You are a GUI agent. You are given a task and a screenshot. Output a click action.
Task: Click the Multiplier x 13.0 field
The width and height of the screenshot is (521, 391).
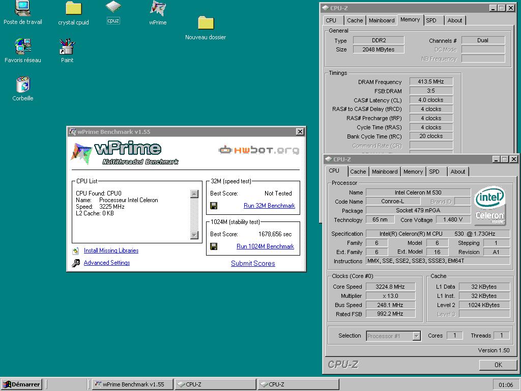point(390,296)
